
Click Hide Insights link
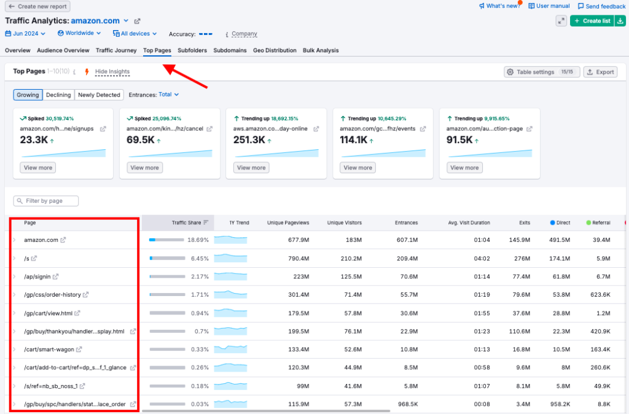[x=112, y=72]
